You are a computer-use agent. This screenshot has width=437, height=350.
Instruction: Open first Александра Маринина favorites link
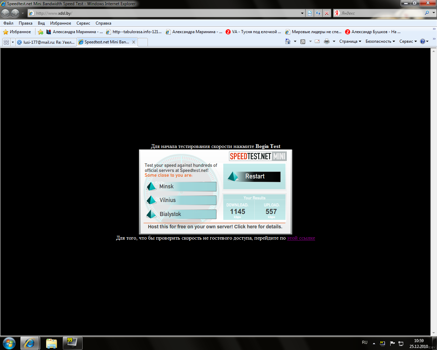(74, 32)
